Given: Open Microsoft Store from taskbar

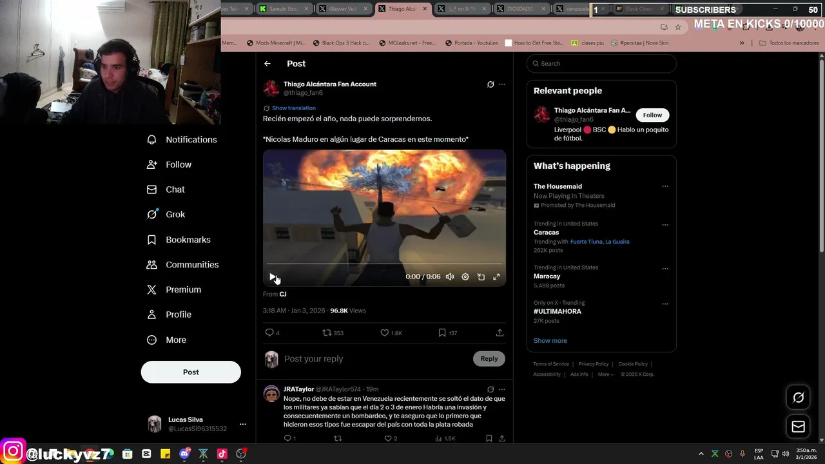Looking at the screenshot, I should (x=128, y=454).
